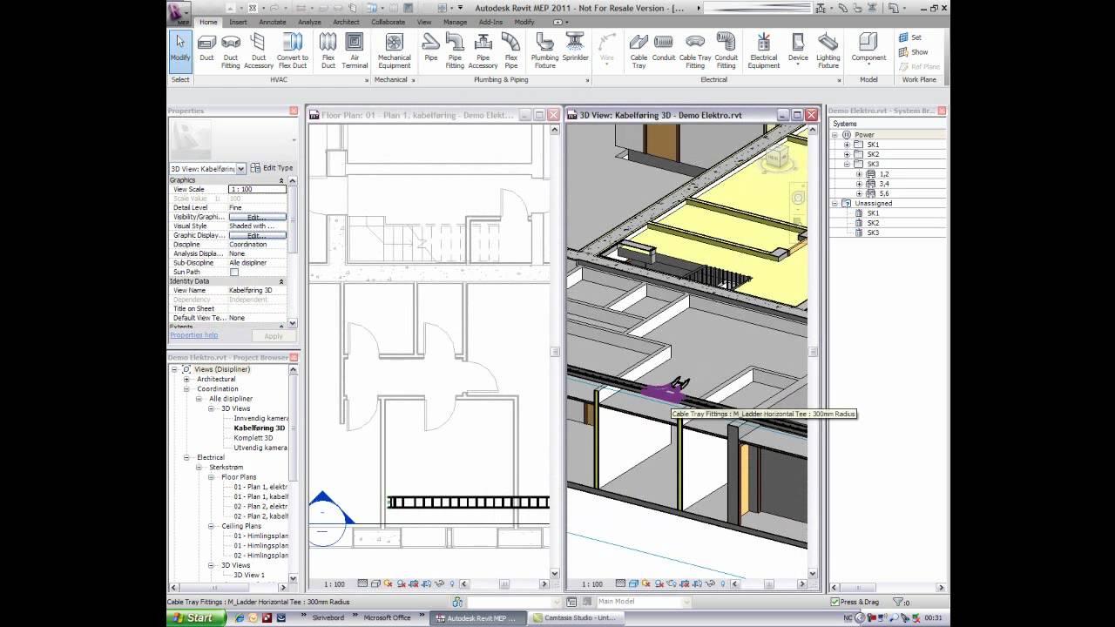Open Camtasia Studio in the taskbar
Image resolution: width=1115 pixels, height=627 pixels.
pos(575,617)
